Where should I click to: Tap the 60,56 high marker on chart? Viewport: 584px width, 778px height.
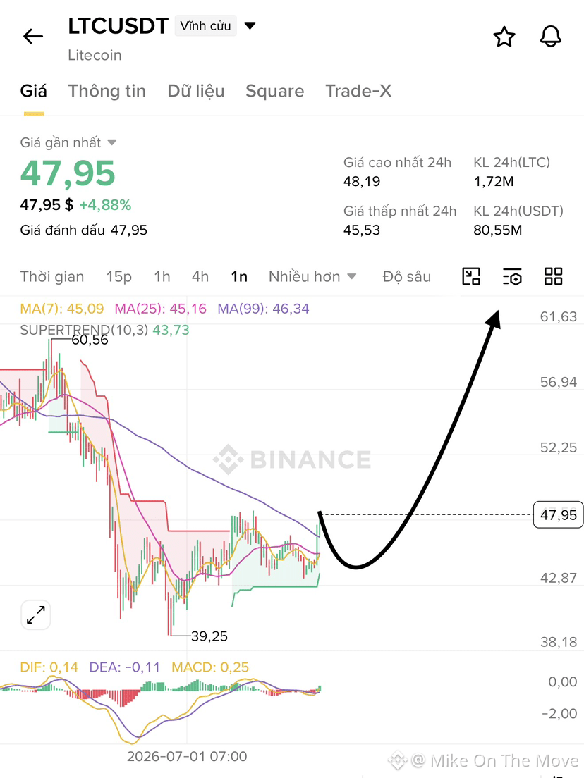[90, 340]
